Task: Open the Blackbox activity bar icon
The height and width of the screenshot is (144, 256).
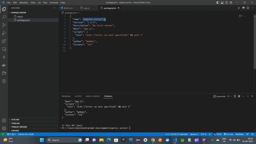Action: pyautogui.click(x=4, y=57)
